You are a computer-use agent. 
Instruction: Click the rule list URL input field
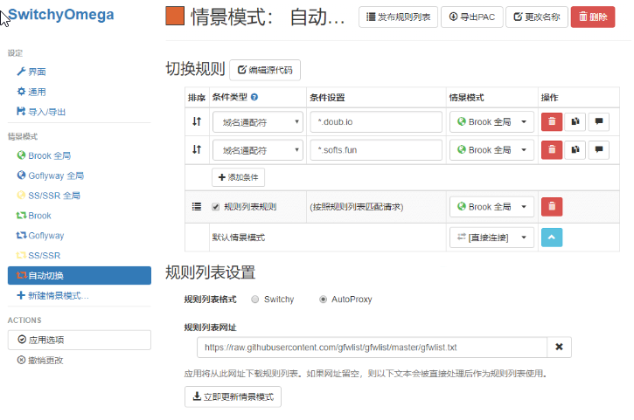pos(372,348)
